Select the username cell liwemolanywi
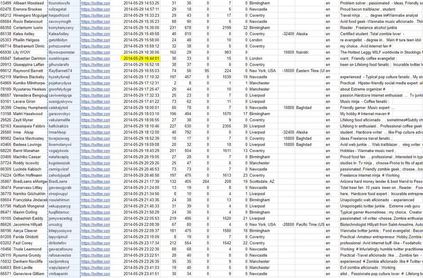The image size is (423, 278). point(60,145)
